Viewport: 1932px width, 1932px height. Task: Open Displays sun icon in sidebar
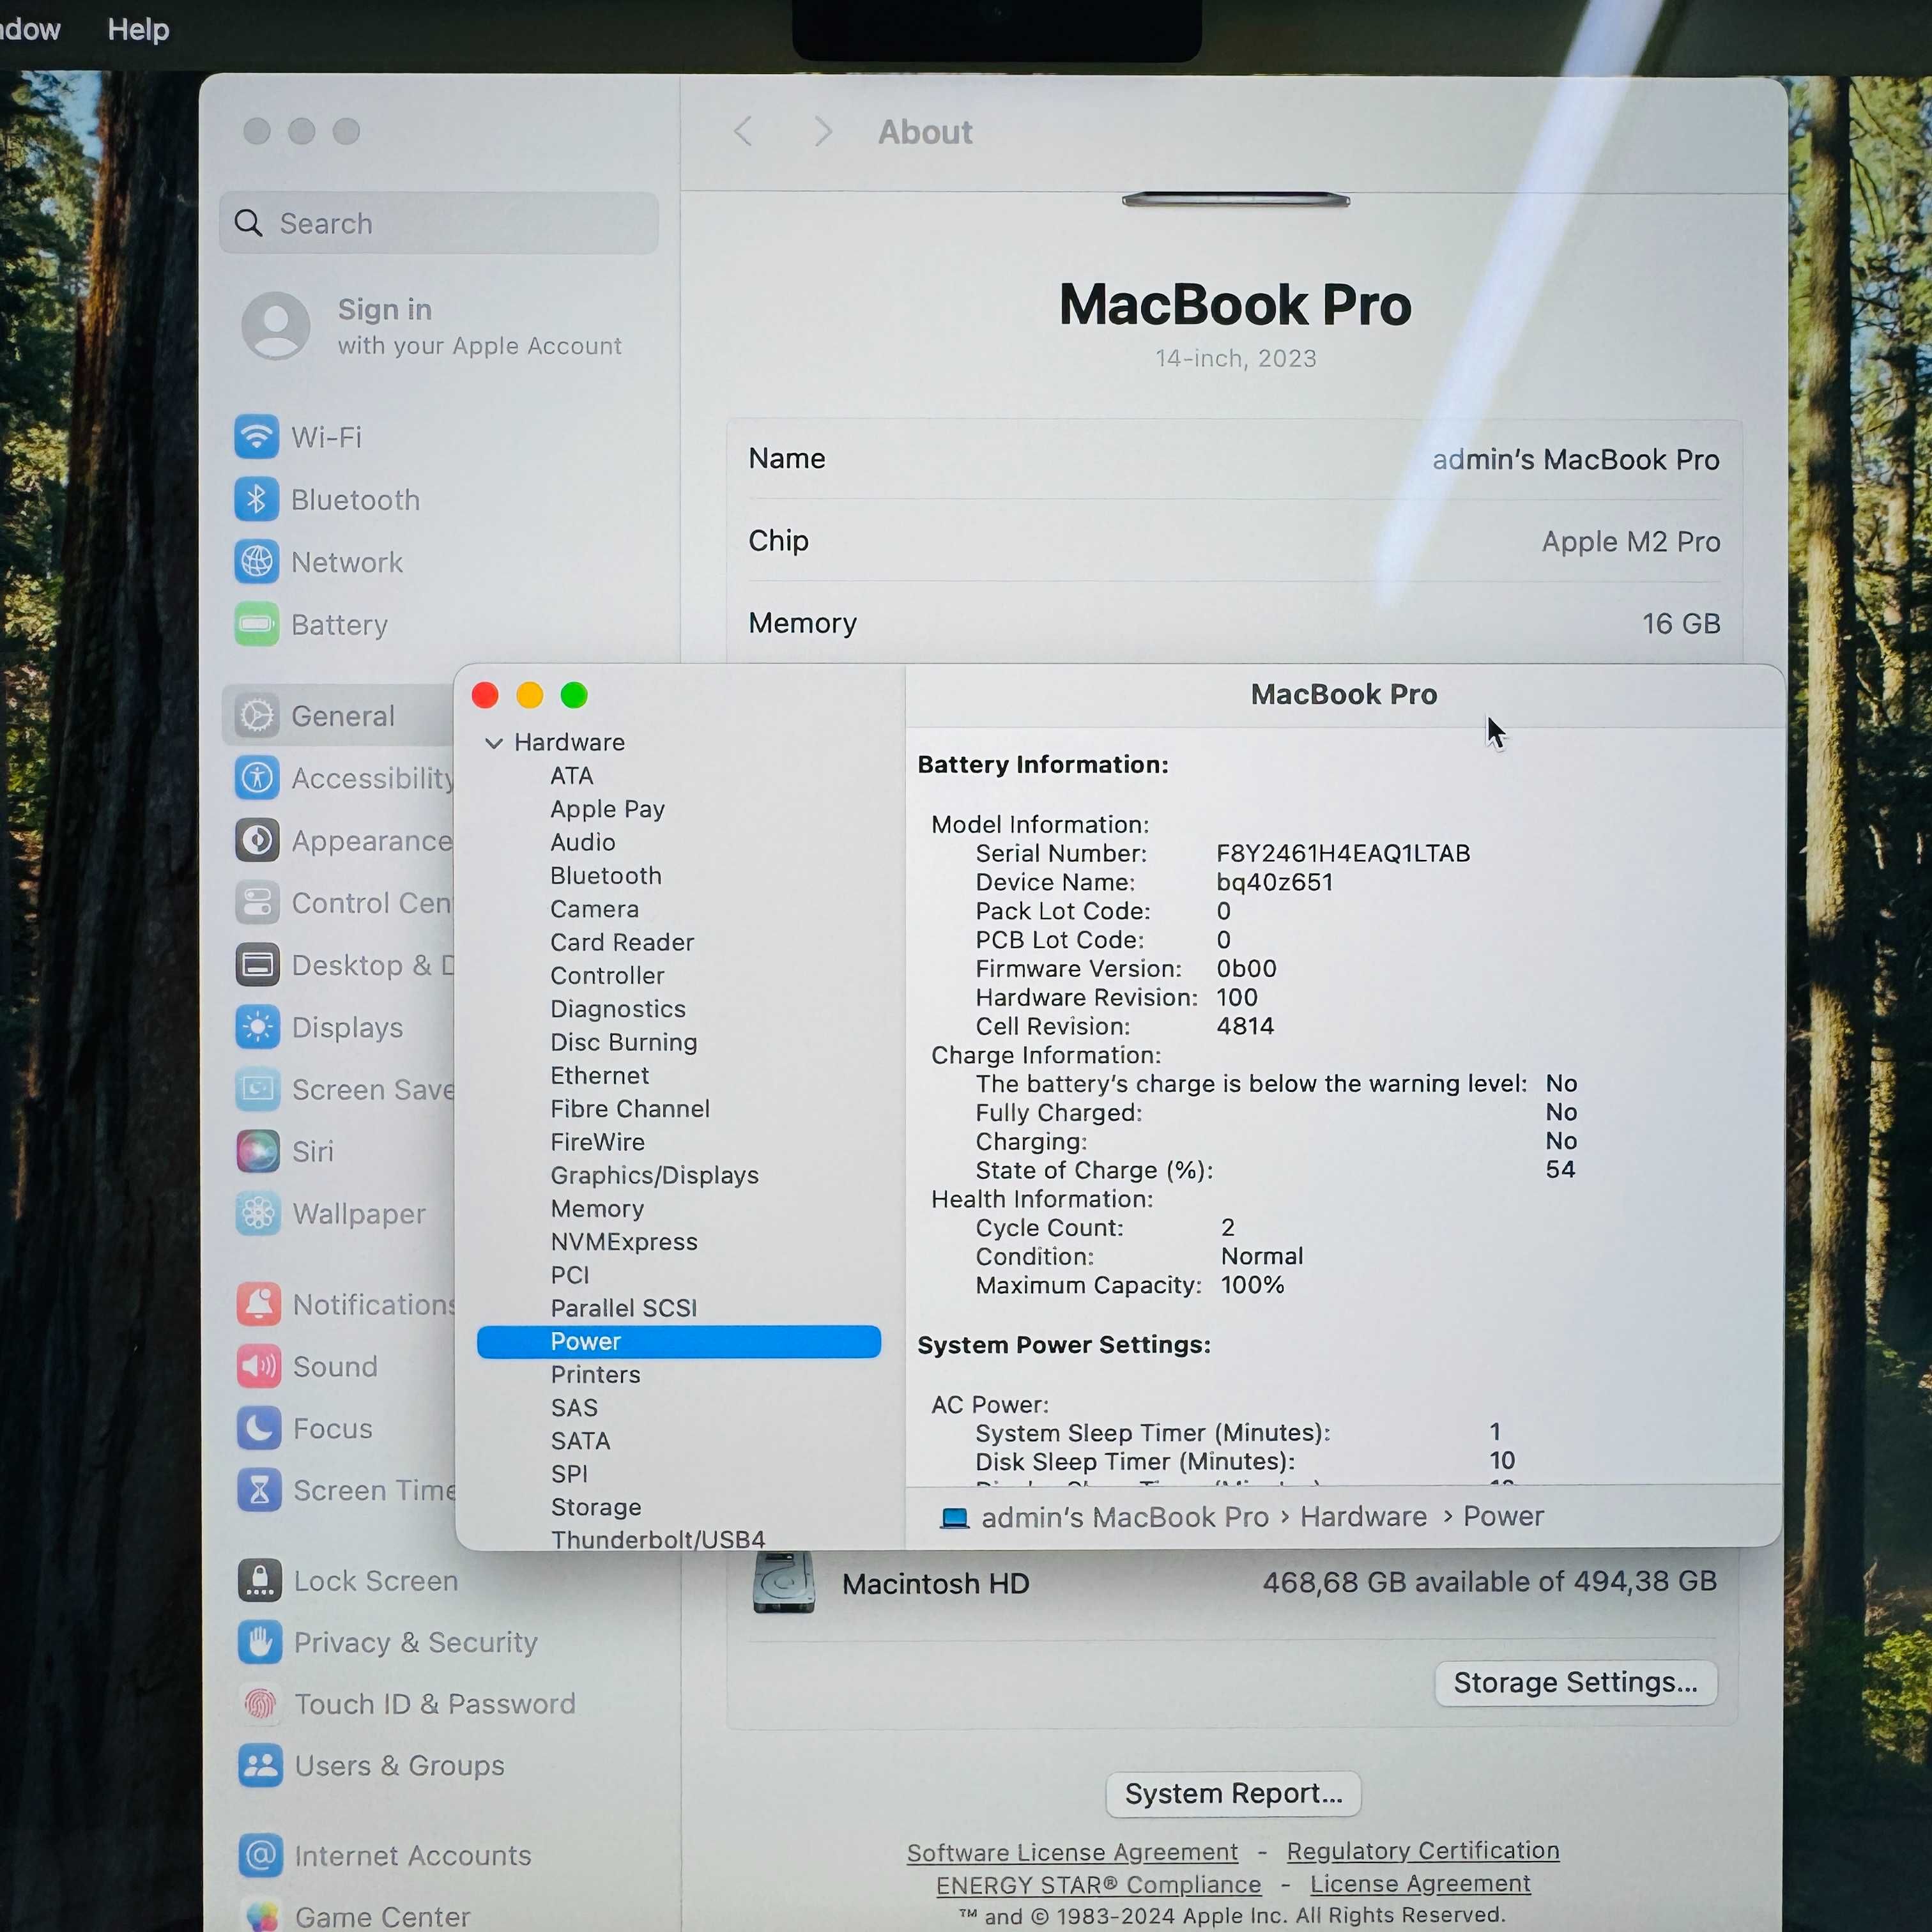coord(257,1027)
